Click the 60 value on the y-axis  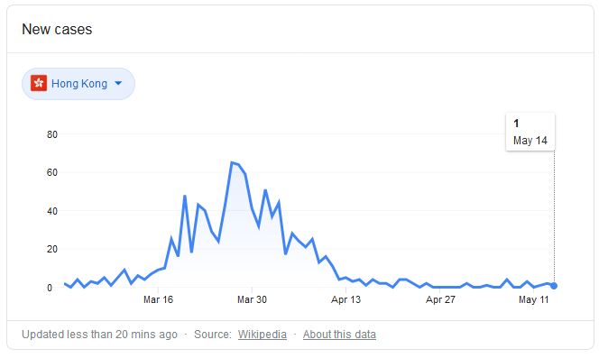(52, 172)
